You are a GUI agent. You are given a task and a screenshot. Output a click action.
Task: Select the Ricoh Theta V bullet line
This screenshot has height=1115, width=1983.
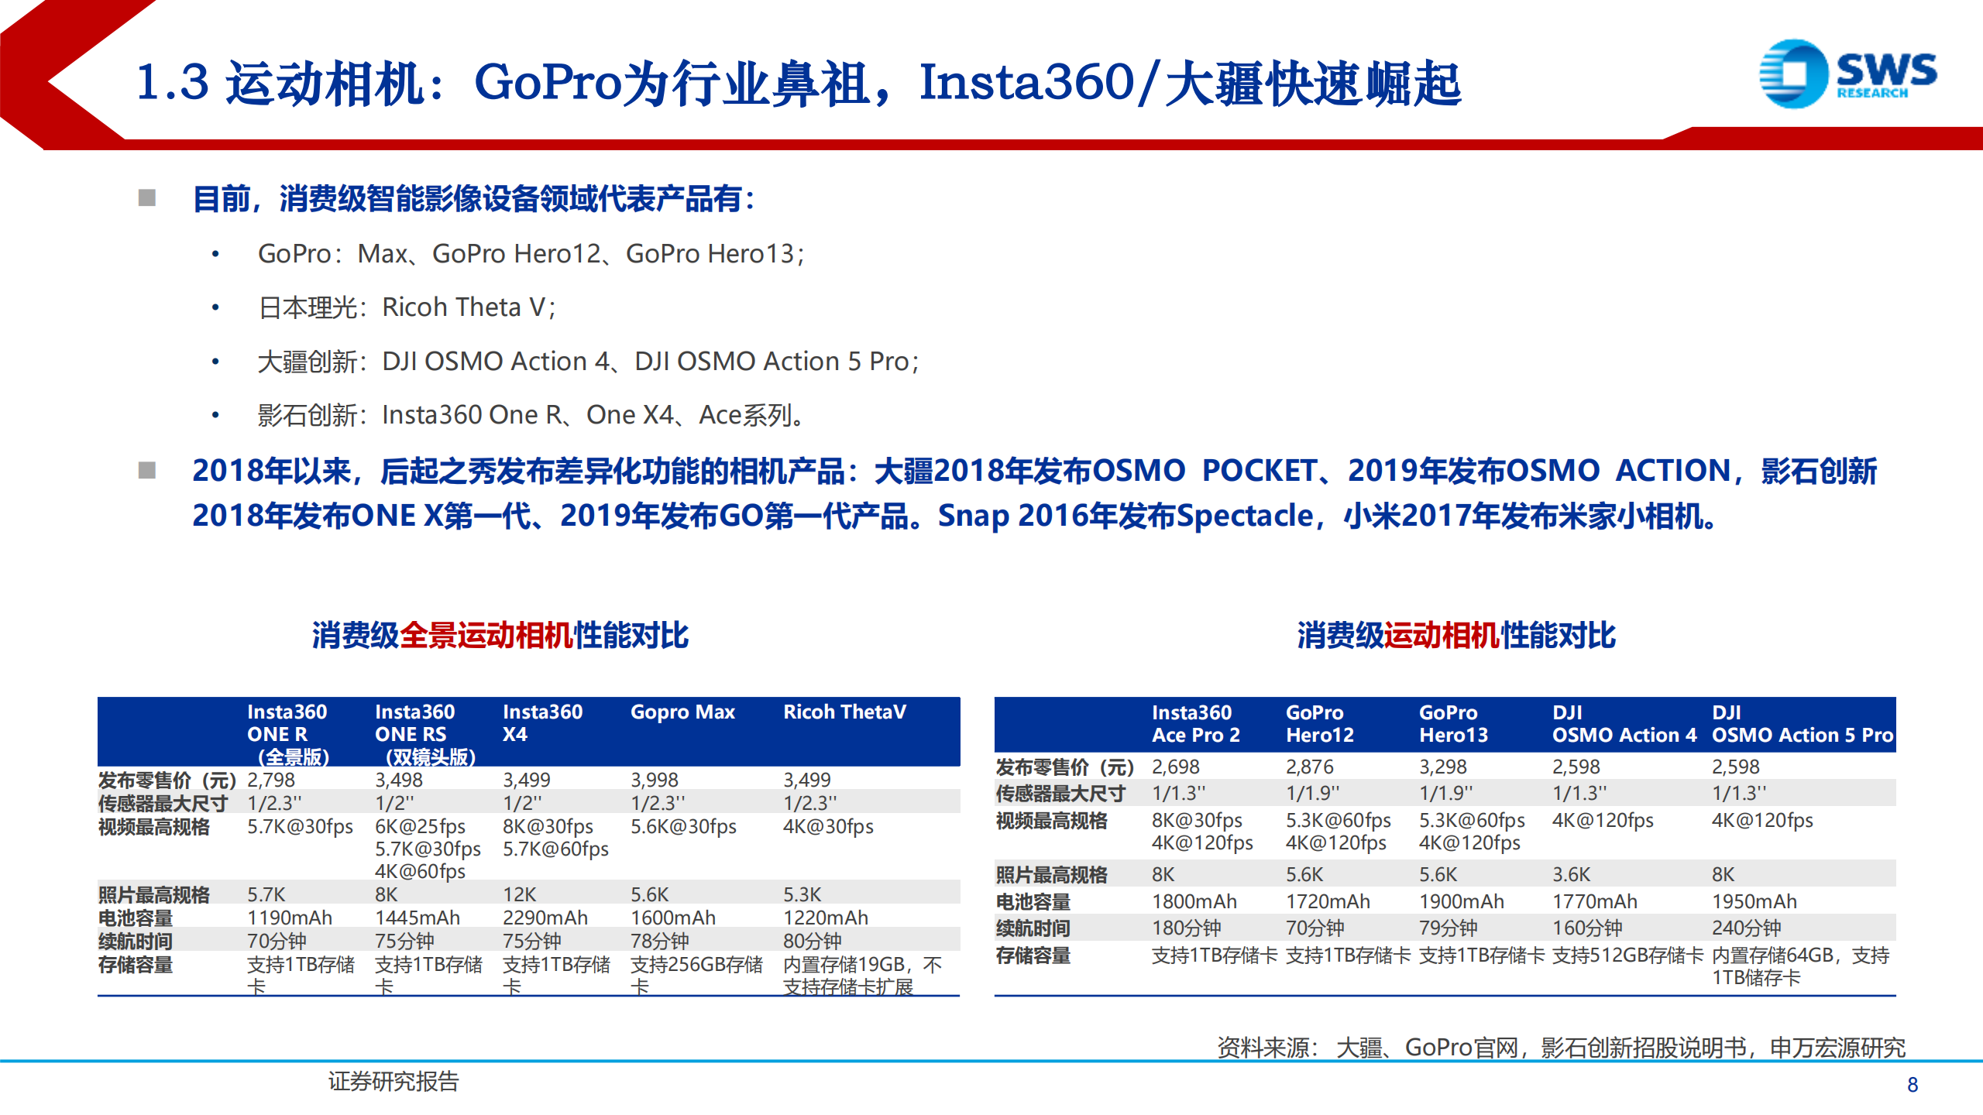pos(407,307)
